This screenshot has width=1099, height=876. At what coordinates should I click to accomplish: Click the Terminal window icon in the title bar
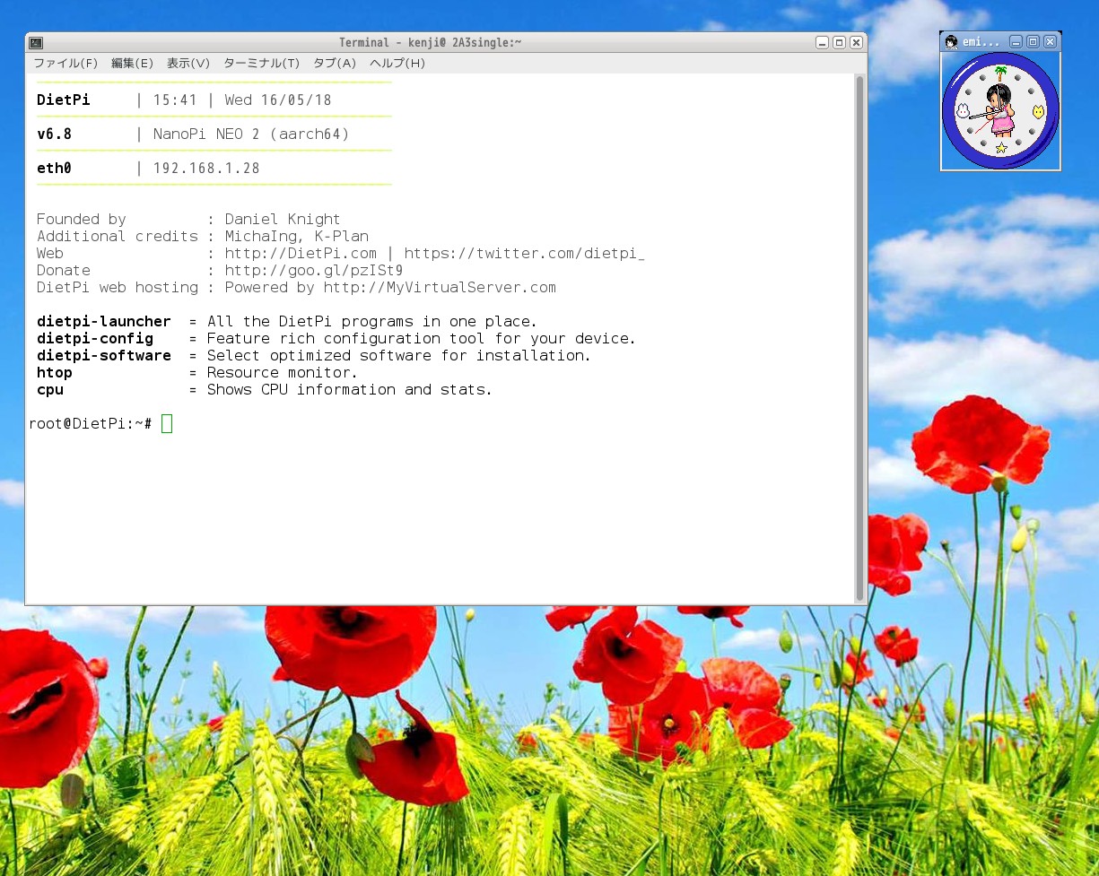pyautogui.click(x=36, y=42)
